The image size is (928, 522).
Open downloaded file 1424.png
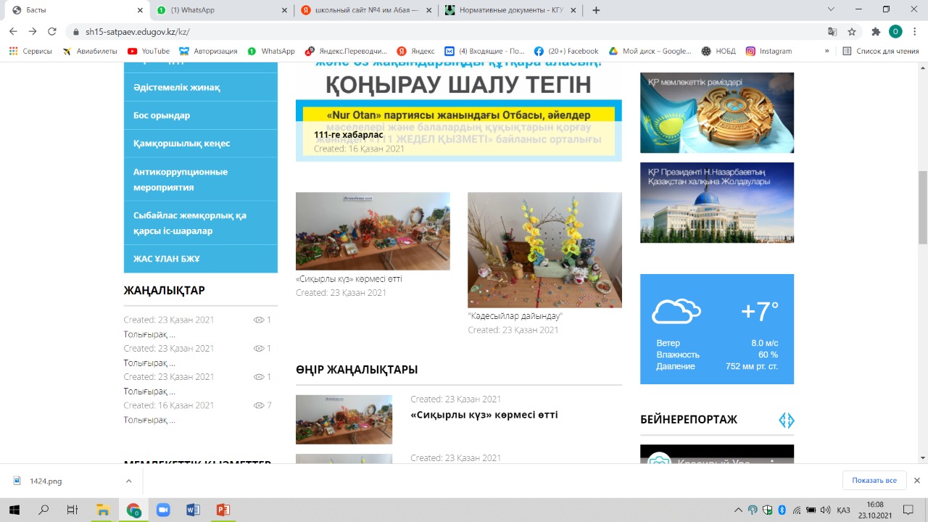[x=45, y=481]
